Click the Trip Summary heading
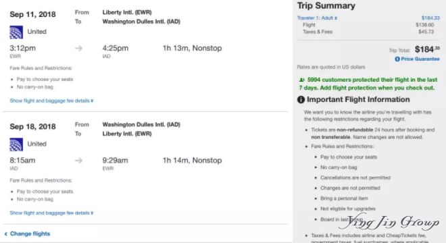 pyautogui.click(x=326, y=5)
